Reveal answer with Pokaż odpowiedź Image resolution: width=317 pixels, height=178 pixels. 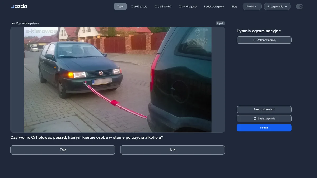pyautogui.click(x=264, y=109)
